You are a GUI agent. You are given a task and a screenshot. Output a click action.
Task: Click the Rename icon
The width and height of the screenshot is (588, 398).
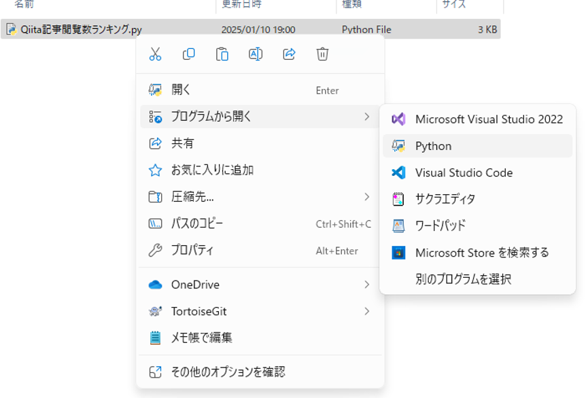click(x=256, y=54)
